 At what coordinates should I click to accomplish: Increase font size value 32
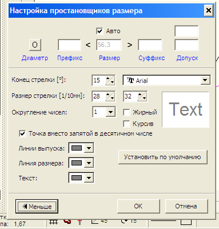[140, 94]
